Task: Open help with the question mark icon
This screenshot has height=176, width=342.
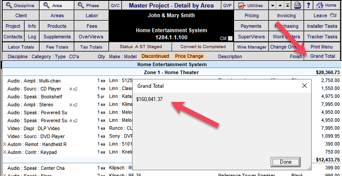Action: pos(308,5)
